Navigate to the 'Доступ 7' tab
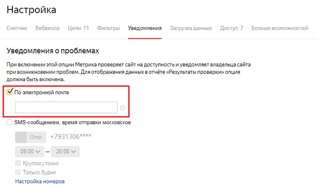 tap(231, 28)
